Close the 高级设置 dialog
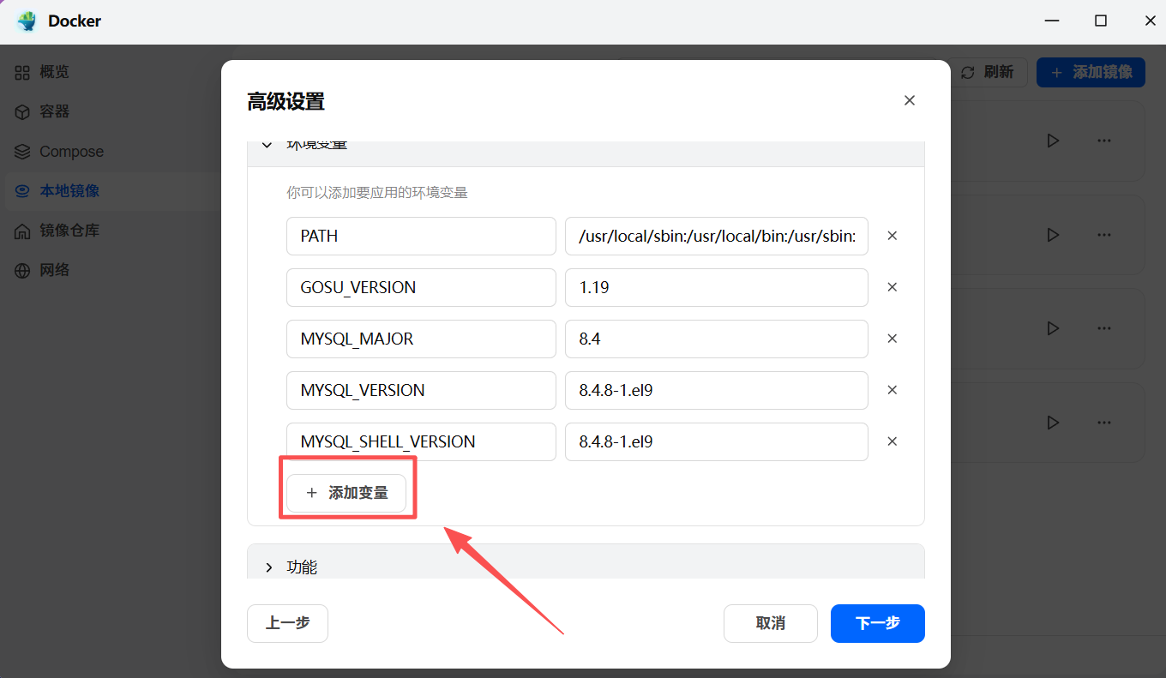Image resolution: width=1166 pixels, height=678 pixels. [x=910, y=100]
